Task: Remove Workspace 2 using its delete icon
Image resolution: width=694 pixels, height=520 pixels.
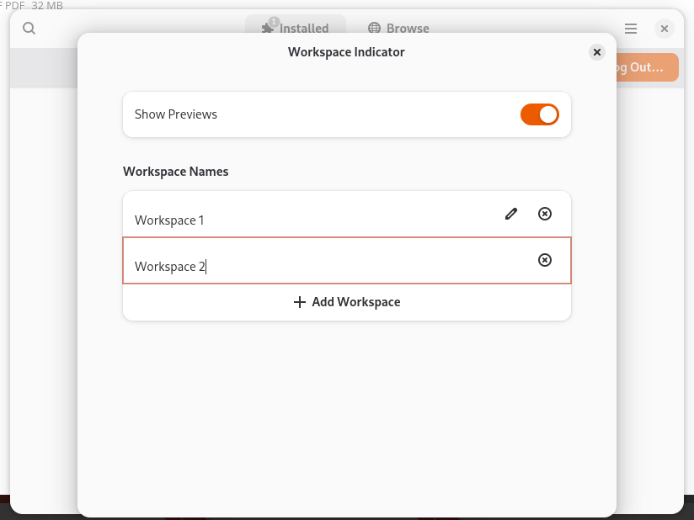Action: click(545, 260)
